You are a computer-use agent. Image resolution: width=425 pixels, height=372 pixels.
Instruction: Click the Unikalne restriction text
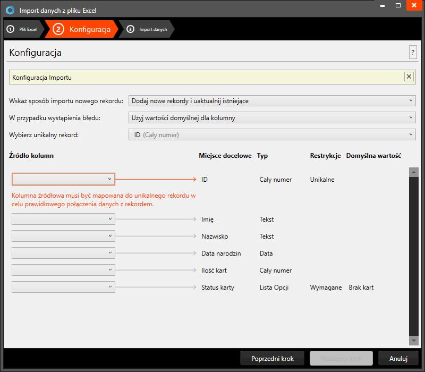[322, 180]
